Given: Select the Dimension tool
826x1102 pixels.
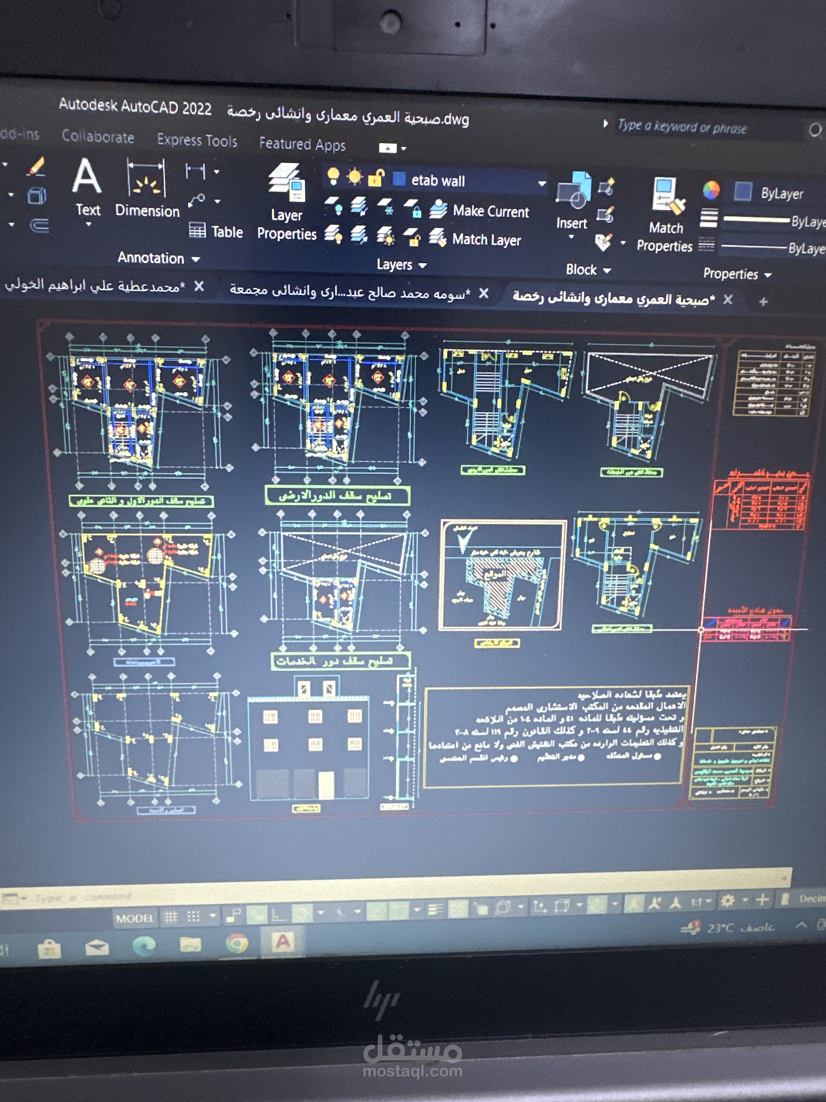Looking at the screenshot, I should [x=147, y=189].
